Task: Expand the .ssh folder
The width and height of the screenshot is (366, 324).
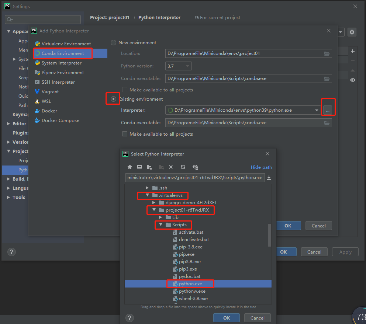Action: [x=147, y=188]
